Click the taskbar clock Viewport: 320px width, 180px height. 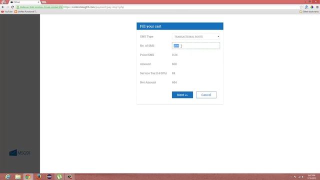pos(311,177)
